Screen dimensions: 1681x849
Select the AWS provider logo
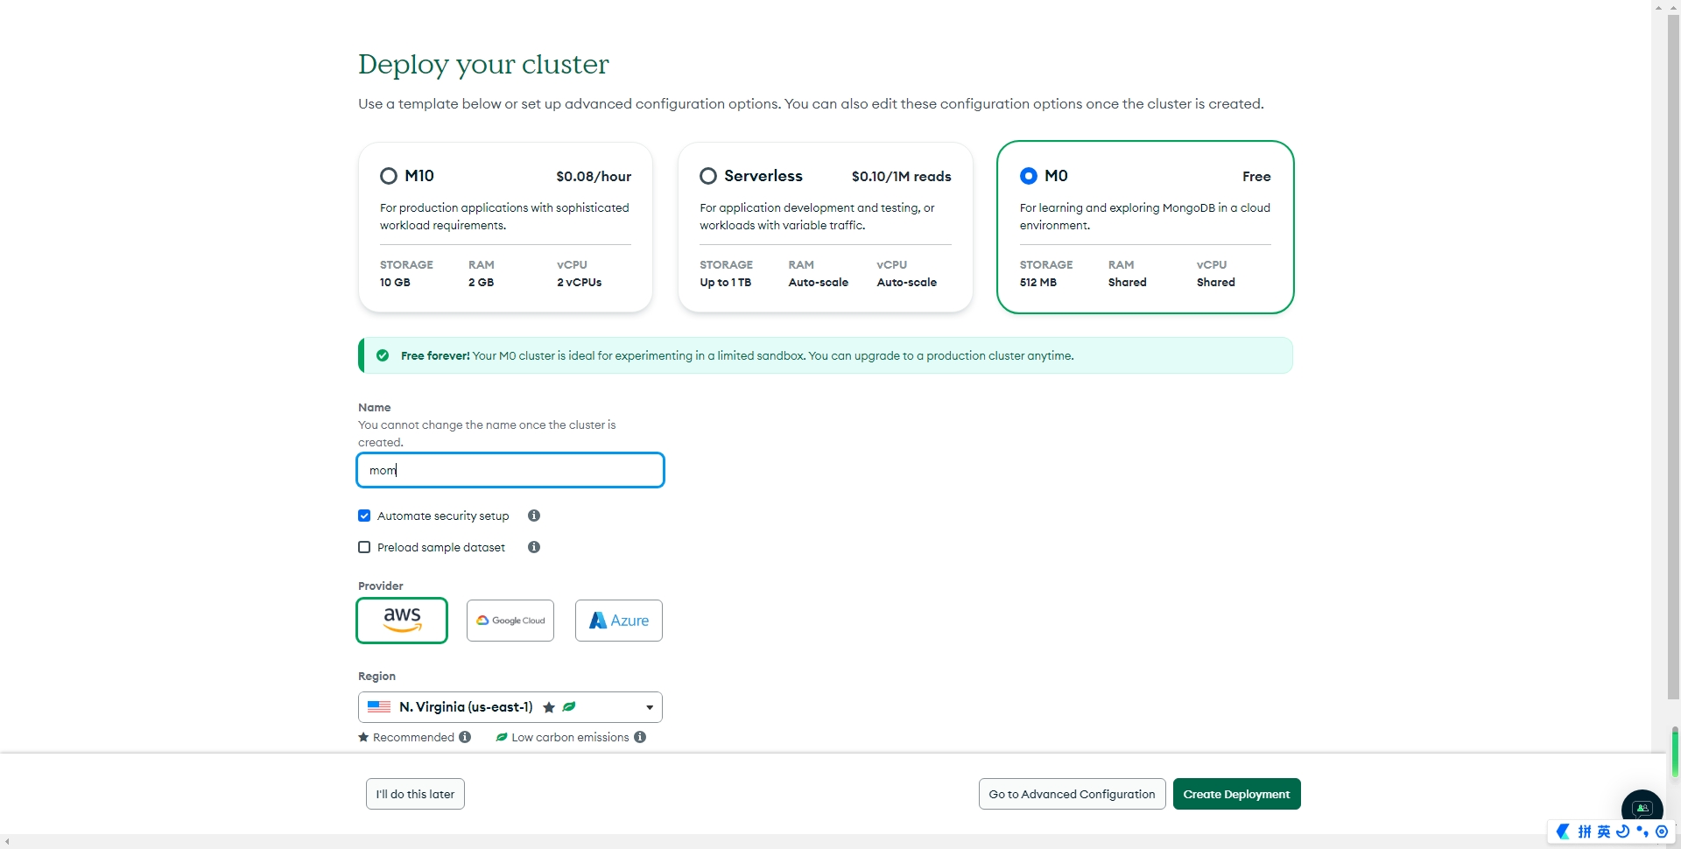coord(402,621)
